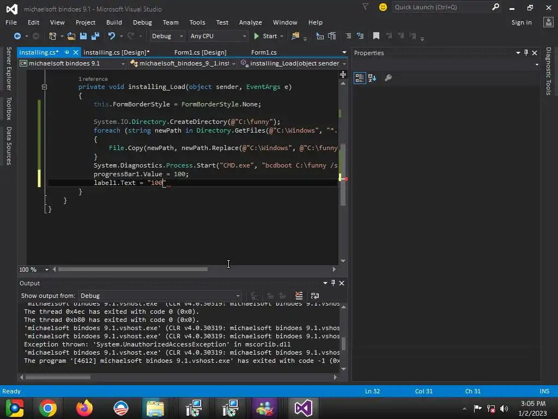This screenshot has width=558, height=419.
Task: Close the Properties panel
Action: (x=535, y=53)
